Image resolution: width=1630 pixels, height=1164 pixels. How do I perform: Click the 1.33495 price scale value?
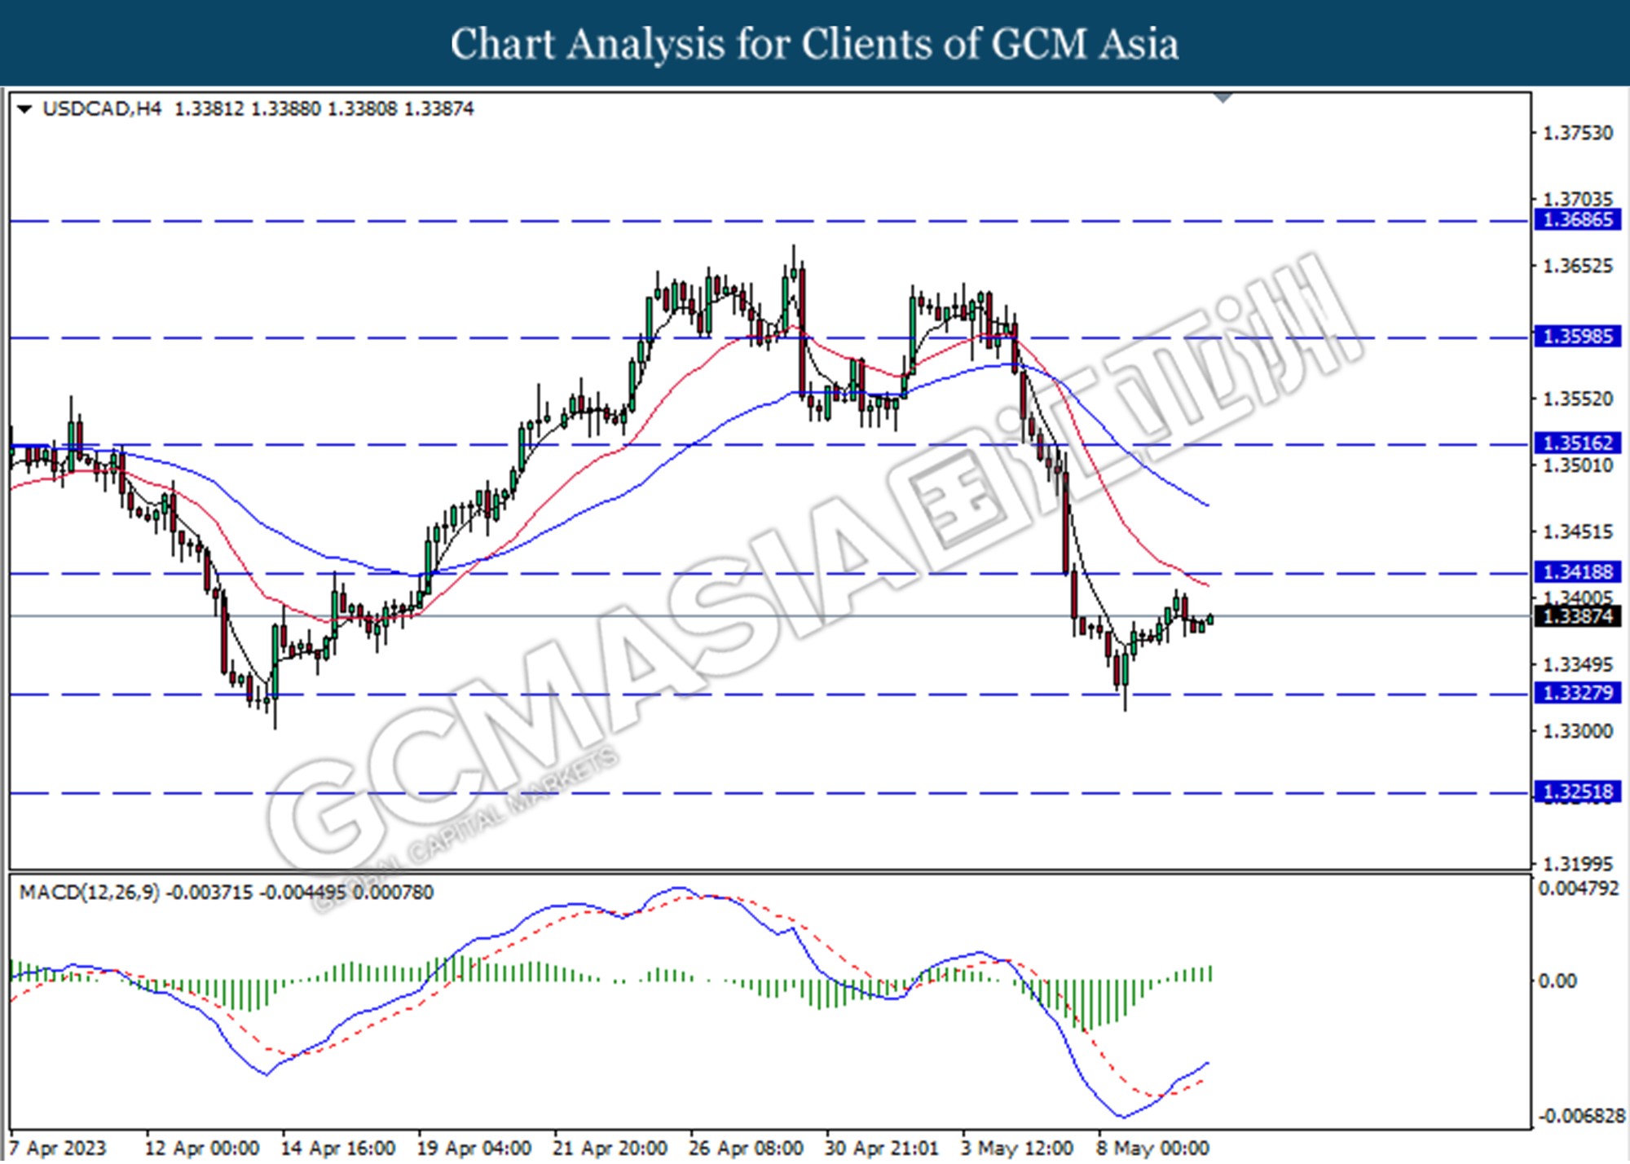[1578, 664]
